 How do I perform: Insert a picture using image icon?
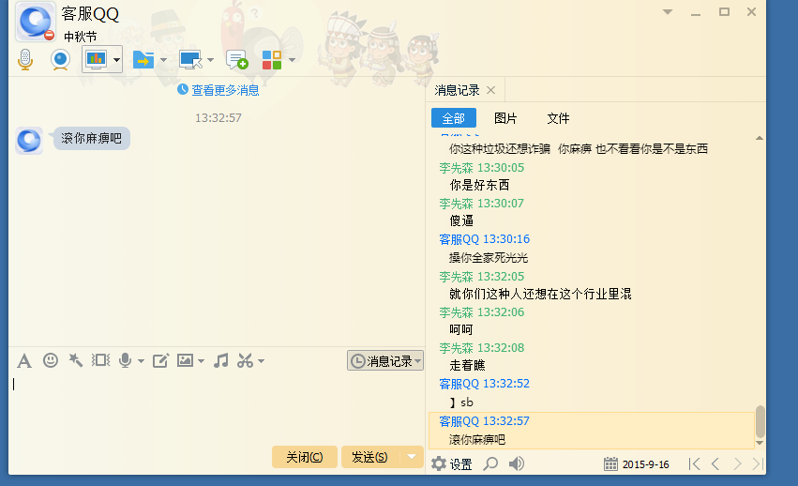tap(185, 360)
